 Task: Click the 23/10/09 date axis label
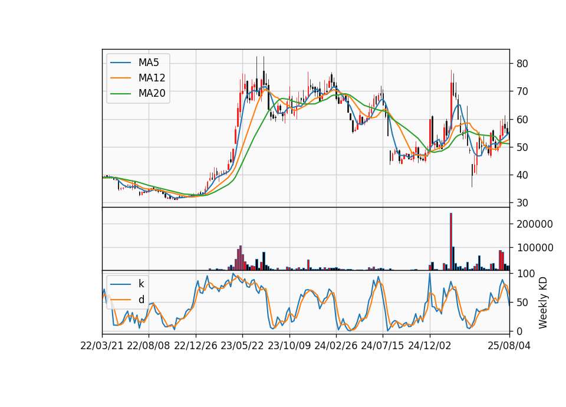click(x=289, y=346)
